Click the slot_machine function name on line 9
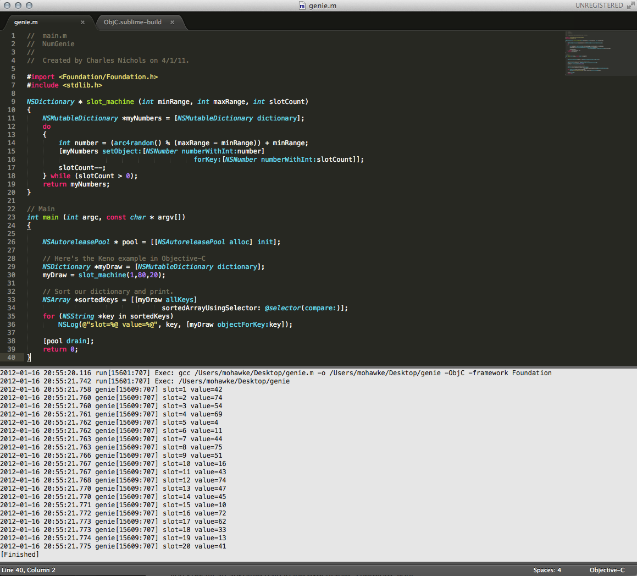The height and width of the screenshot is (576, 637). click(x=110, y=102)
